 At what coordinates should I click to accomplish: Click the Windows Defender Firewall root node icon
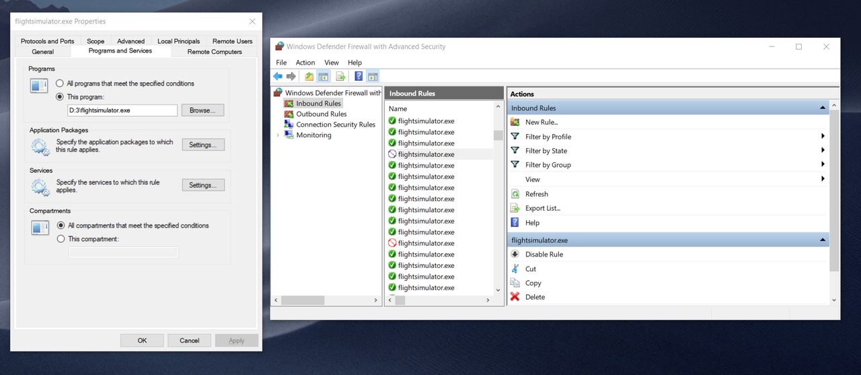(278, 93)
